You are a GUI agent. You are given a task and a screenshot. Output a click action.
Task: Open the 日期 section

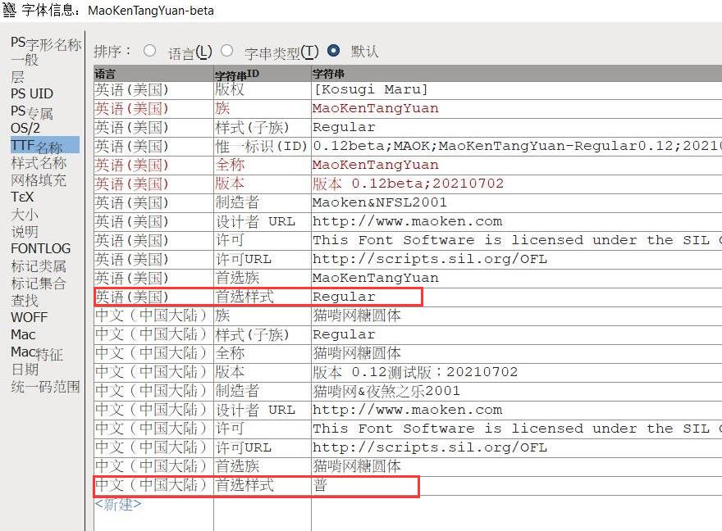tap(25, 370)
